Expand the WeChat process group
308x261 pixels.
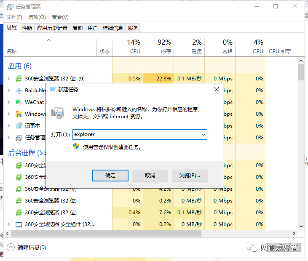point(9,102)
